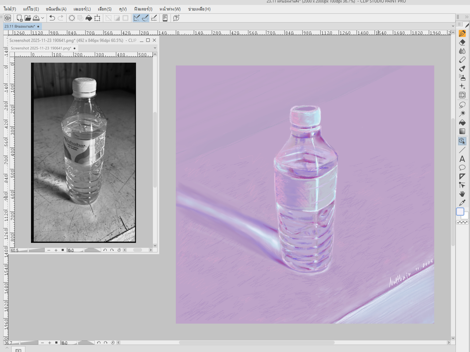
Task: Select the Hand move-canvas tool
Action: (x=462, y=194)
